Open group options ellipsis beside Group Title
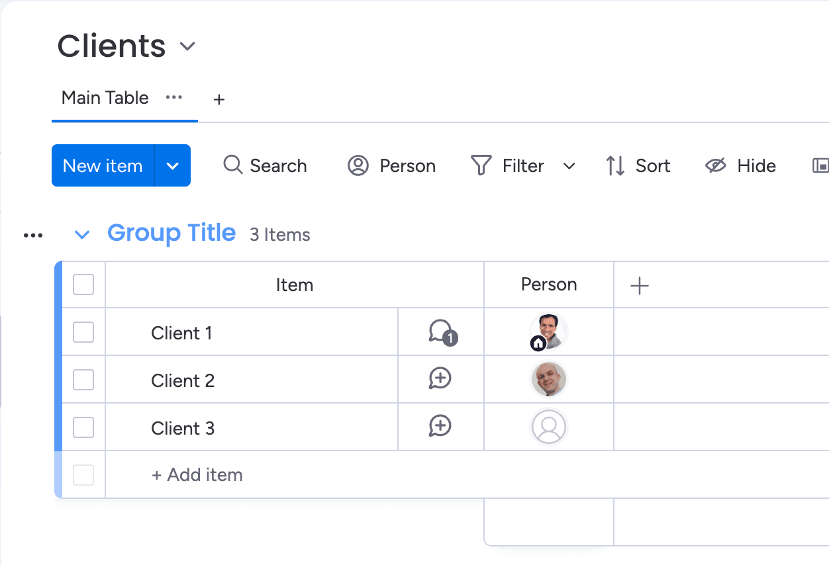This screenshot has height=565, width=829. (33, 236)
